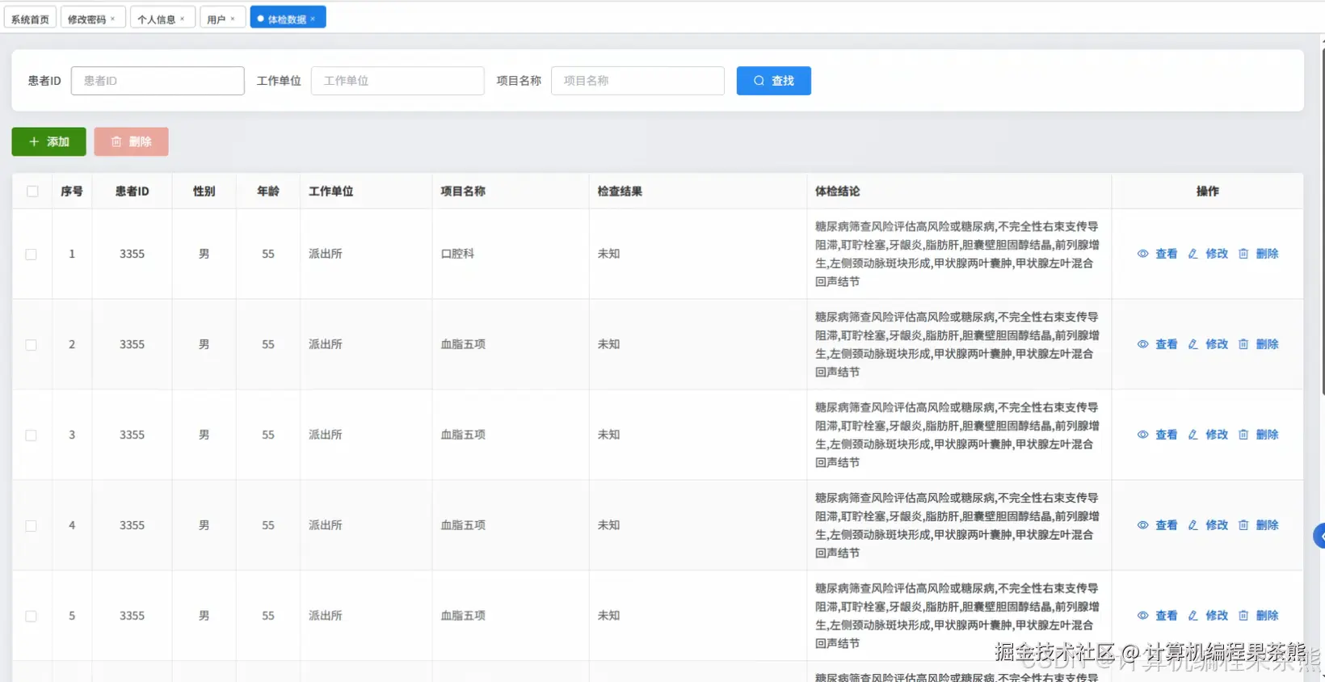Viewport: 1325px width, 682px height.
Task: Check the checkbox for row 3
Action: 31,435
